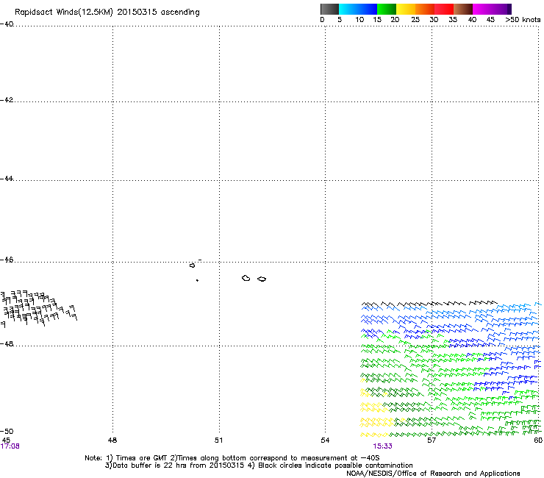Viewport: 544px width, 478px height.
Task: Click the latitude label '-48'
Action: point(7,344)
